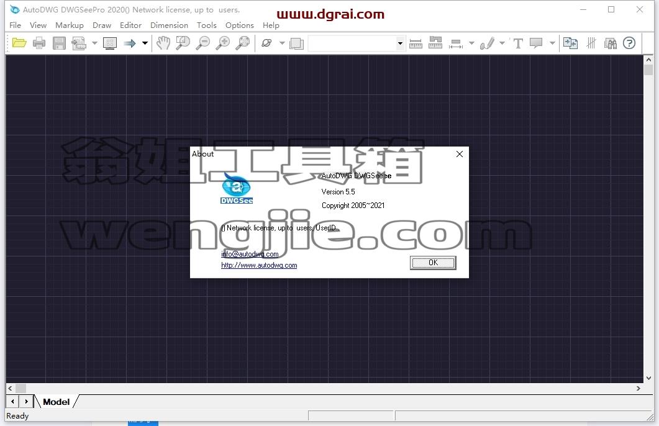Open the Tools menu
Viewport: 659px width, 426px height.
(x=207, y=25)
